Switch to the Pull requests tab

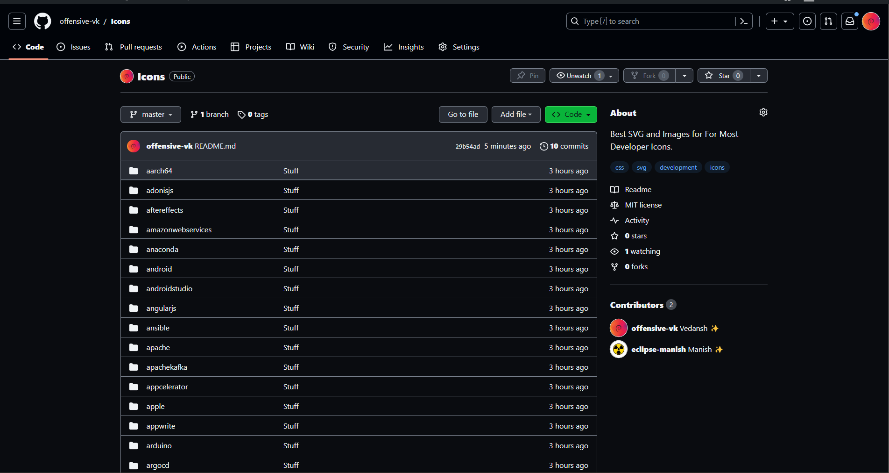click(134, 47)
